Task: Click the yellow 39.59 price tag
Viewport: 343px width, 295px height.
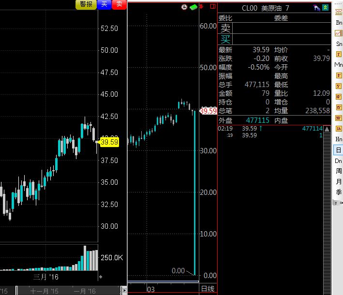Action: [109, 142]
